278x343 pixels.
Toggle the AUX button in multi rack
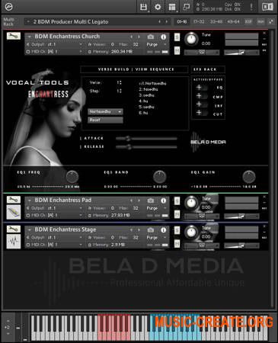point(260,21)
